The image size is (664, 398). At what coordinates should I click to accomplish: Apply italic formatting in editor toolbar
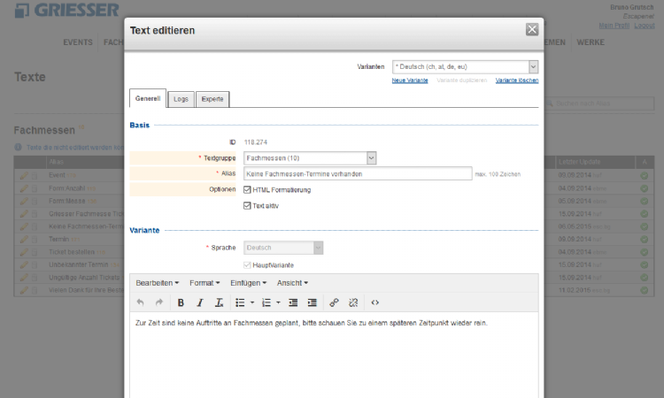[x=200, y=302]
